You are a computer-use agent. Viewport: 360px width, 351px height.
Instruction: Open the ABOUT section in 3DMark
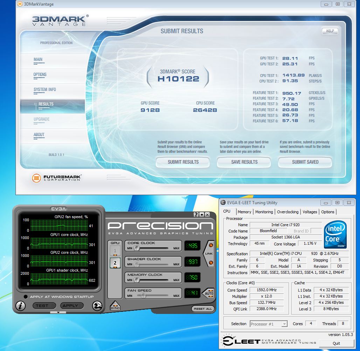point(52,136)
